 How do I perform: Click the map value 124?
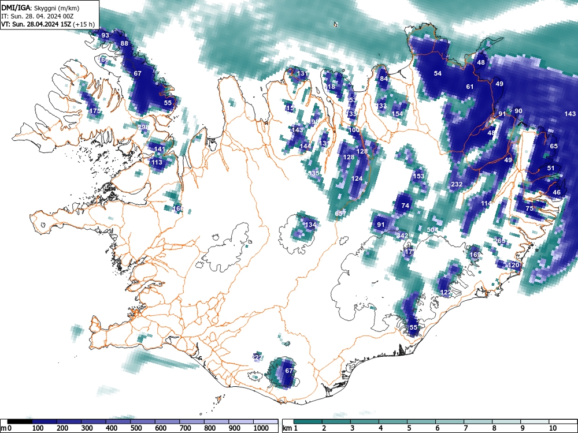(357, 178)
